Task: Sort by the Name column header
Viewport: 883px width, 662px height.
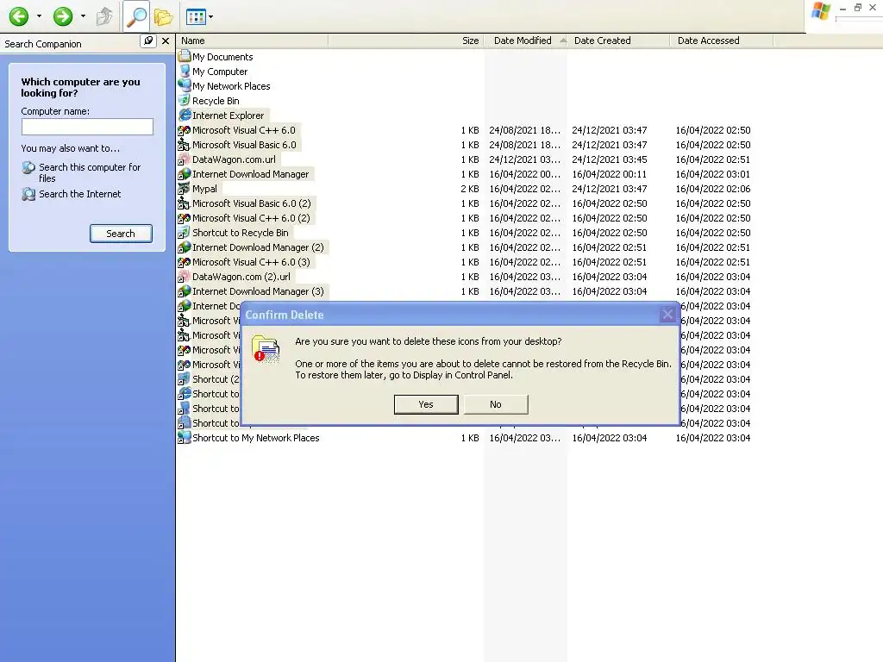Action: tap(252, 41)
